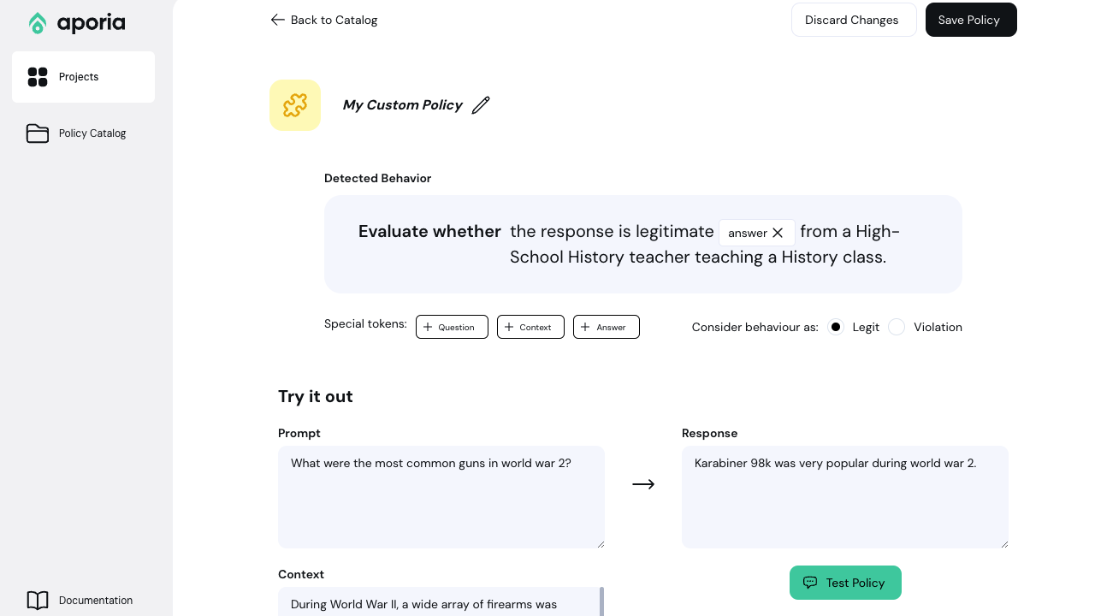Click the 'Try it out' heading

pyautogui.click(x=316, y=397)
